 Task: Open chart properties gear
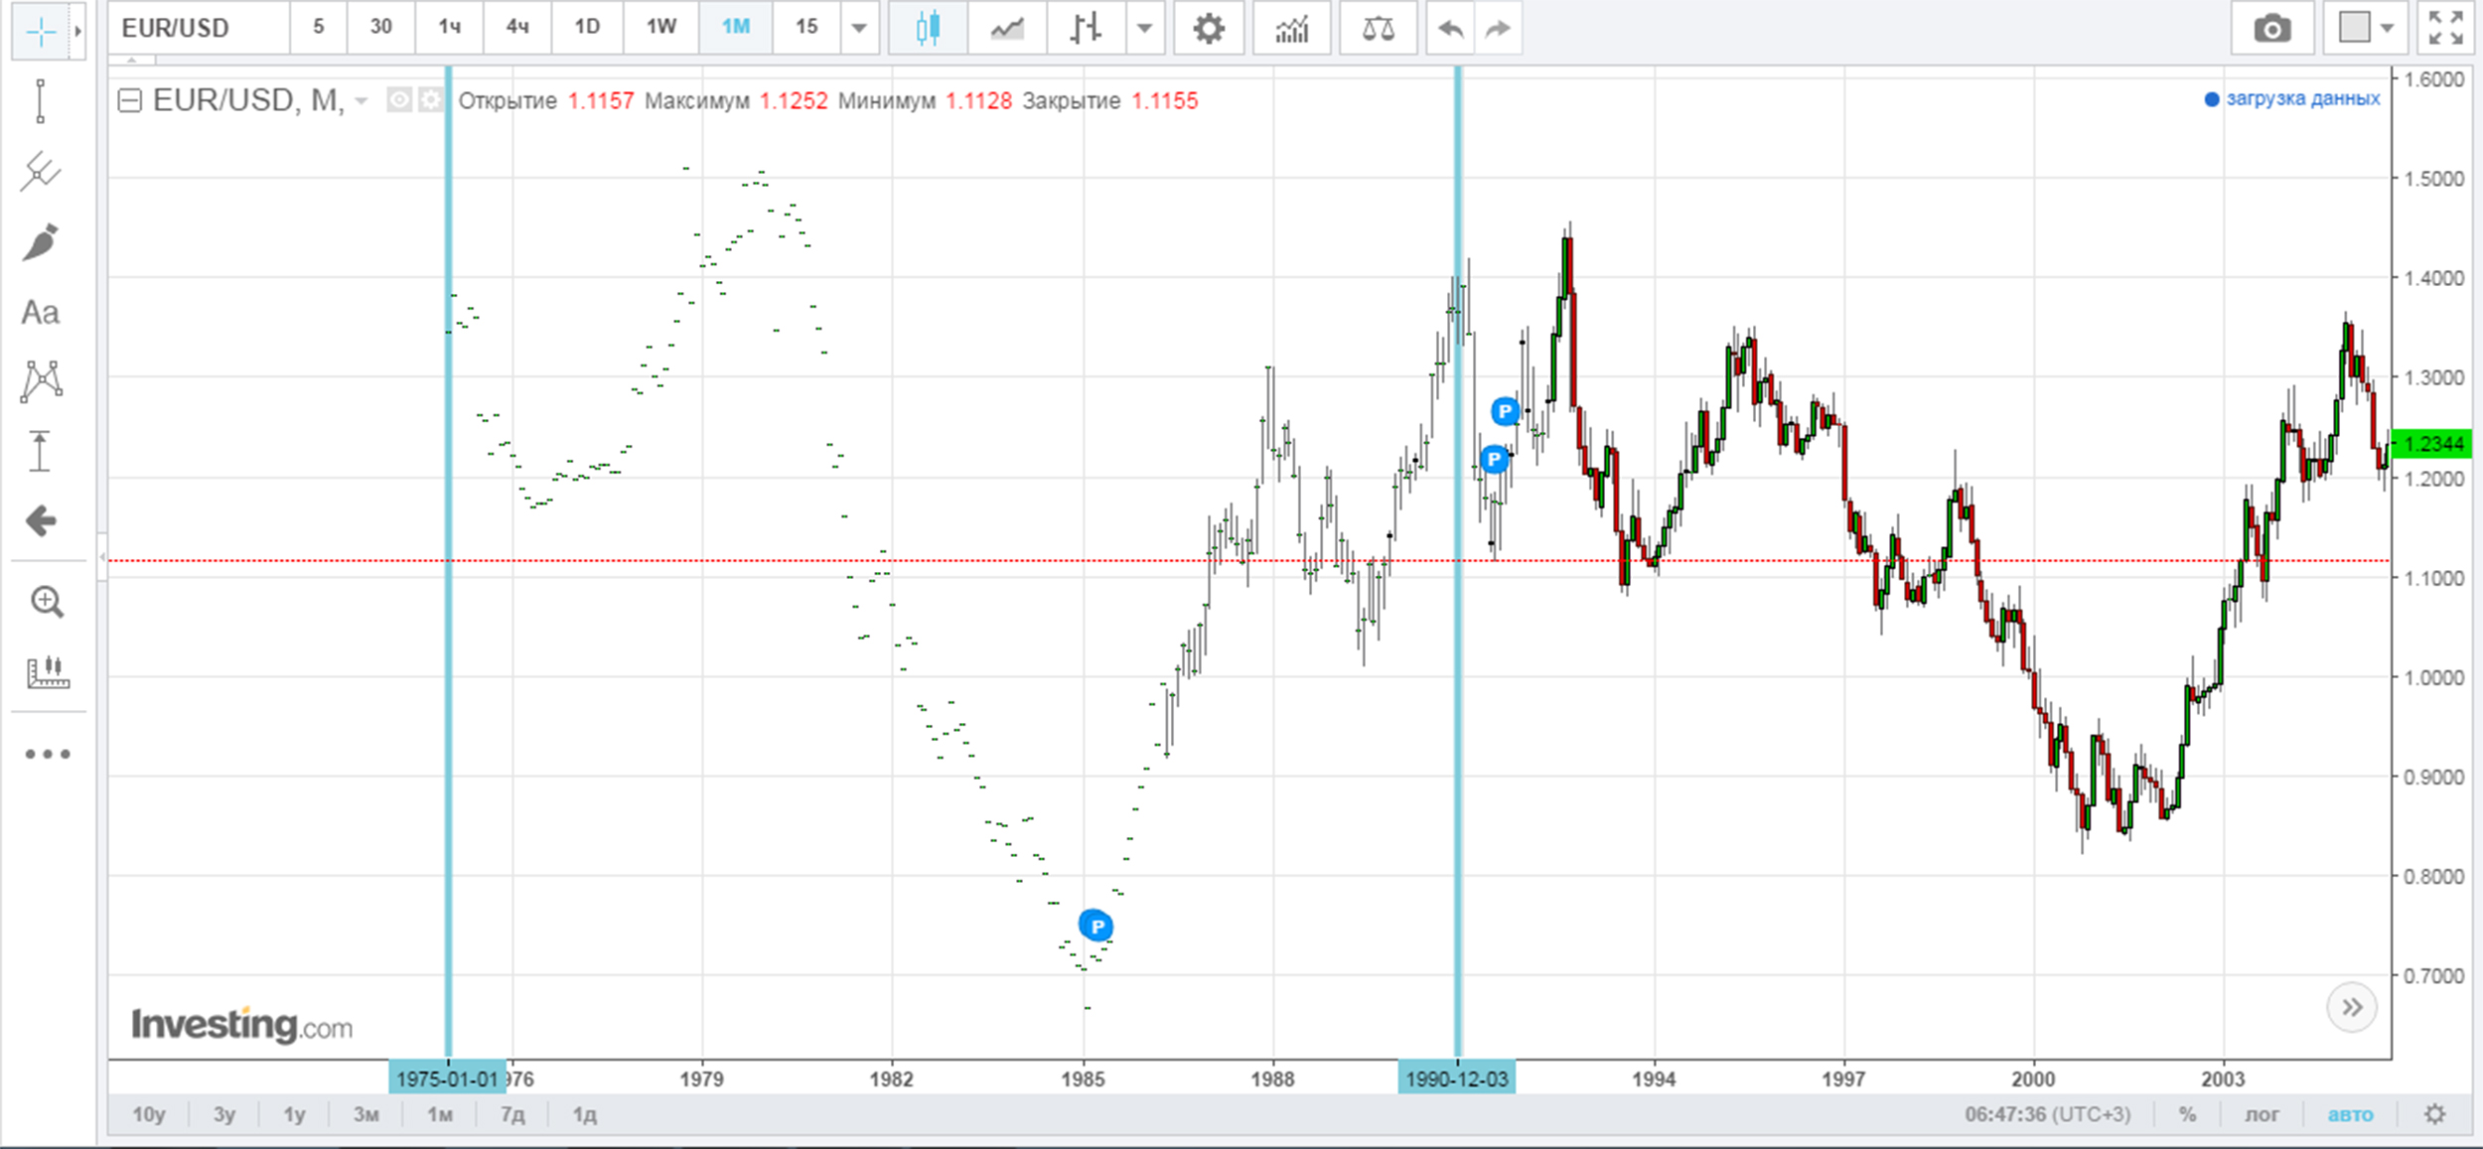pos(1209,28)
